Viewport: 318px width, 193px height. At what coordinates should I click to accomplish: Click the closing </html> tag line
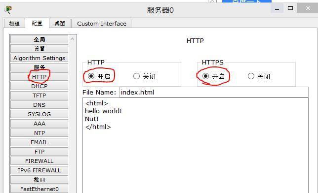[98, 127]
